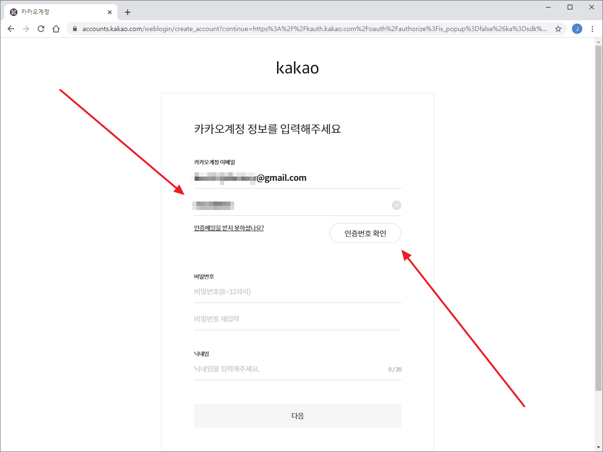Screen dimensions: 603x452
Task: Click the scrollbar up arrow
Action: tap(598, 41)
